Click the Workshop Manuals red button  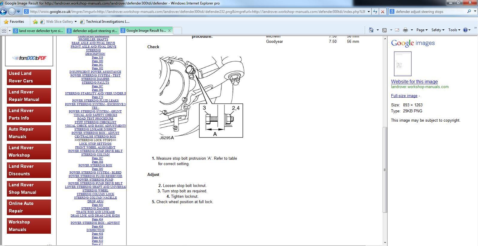29,226
